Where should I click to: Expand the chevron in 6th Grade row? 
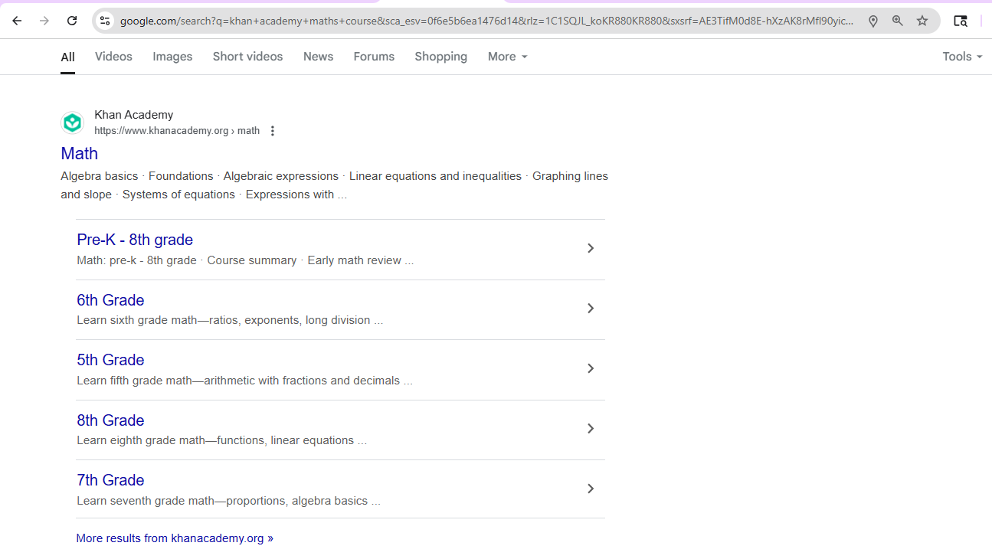point(591,309)
